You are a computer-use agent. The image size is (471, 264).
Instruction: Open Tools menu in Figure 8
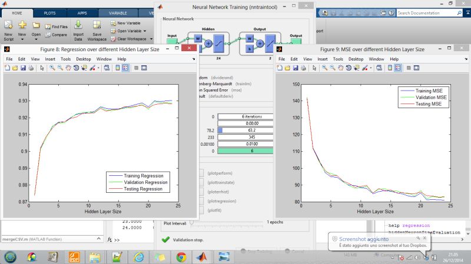click(65, 59)
